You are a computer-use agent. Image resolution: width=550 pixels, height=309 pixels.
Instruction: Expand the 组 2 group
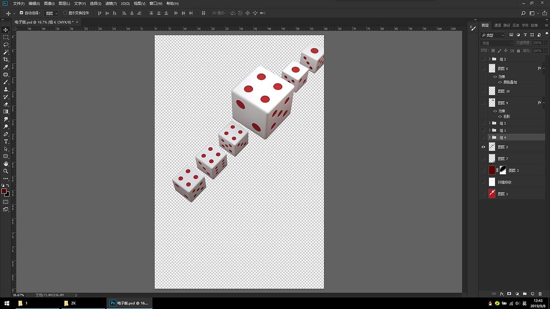click(x=489, y=59)
